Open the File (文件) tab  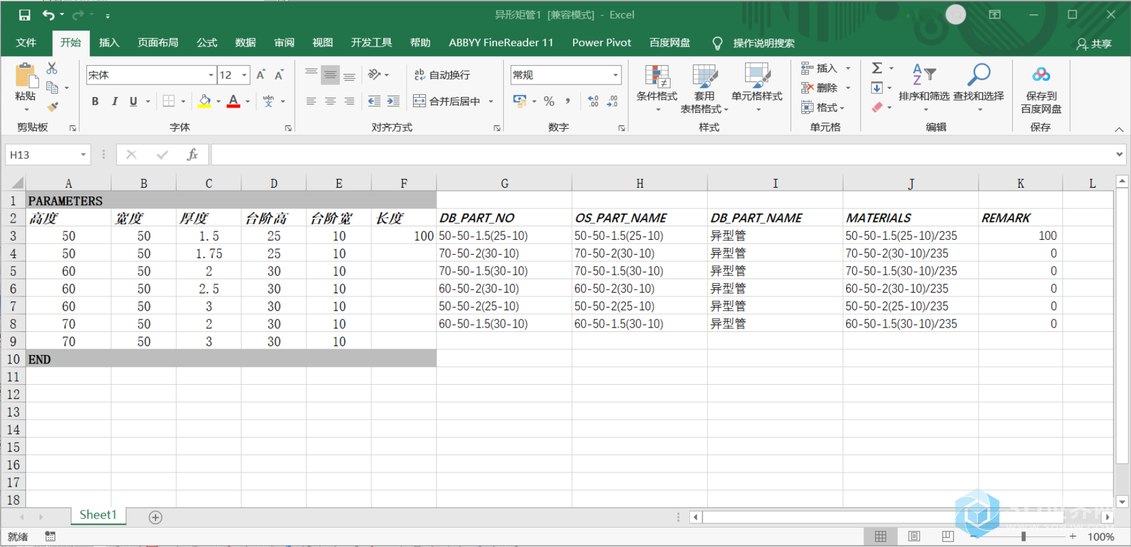pyautogui.click(x=26, y=43)
